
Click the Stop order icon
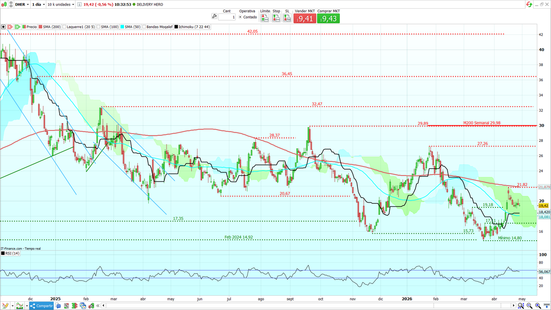click(x=276, y=18)
